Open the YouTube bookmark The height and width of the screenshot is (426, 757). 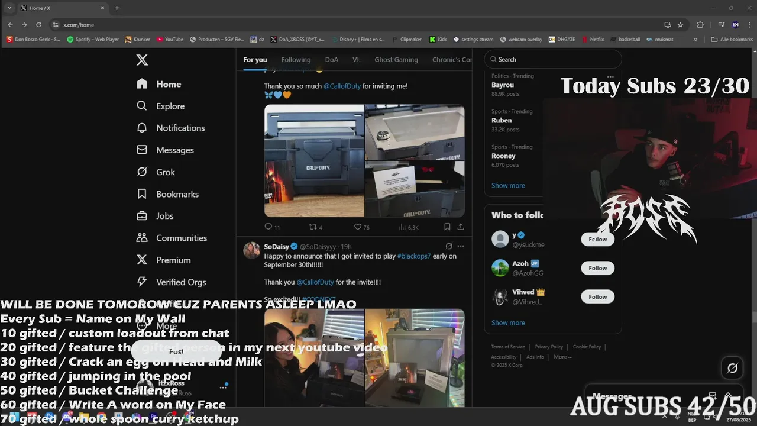pos(170,39)
